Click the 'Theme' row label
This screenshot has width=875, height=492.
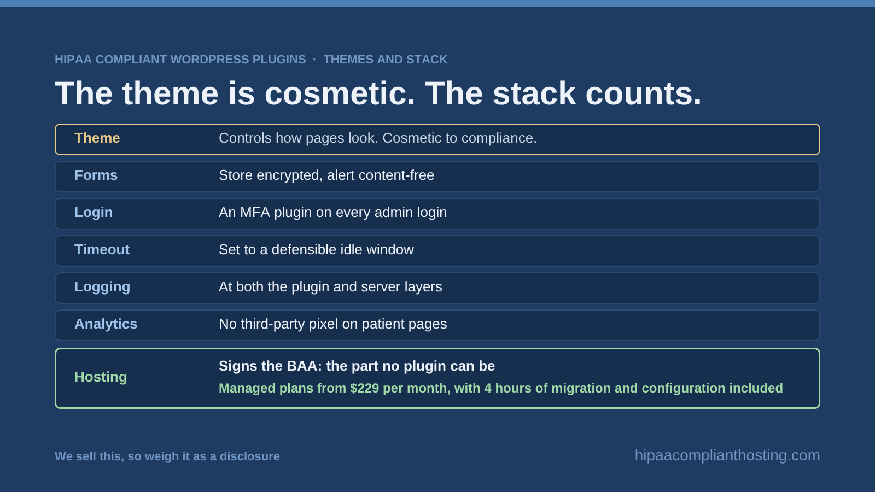coord(97,138)
